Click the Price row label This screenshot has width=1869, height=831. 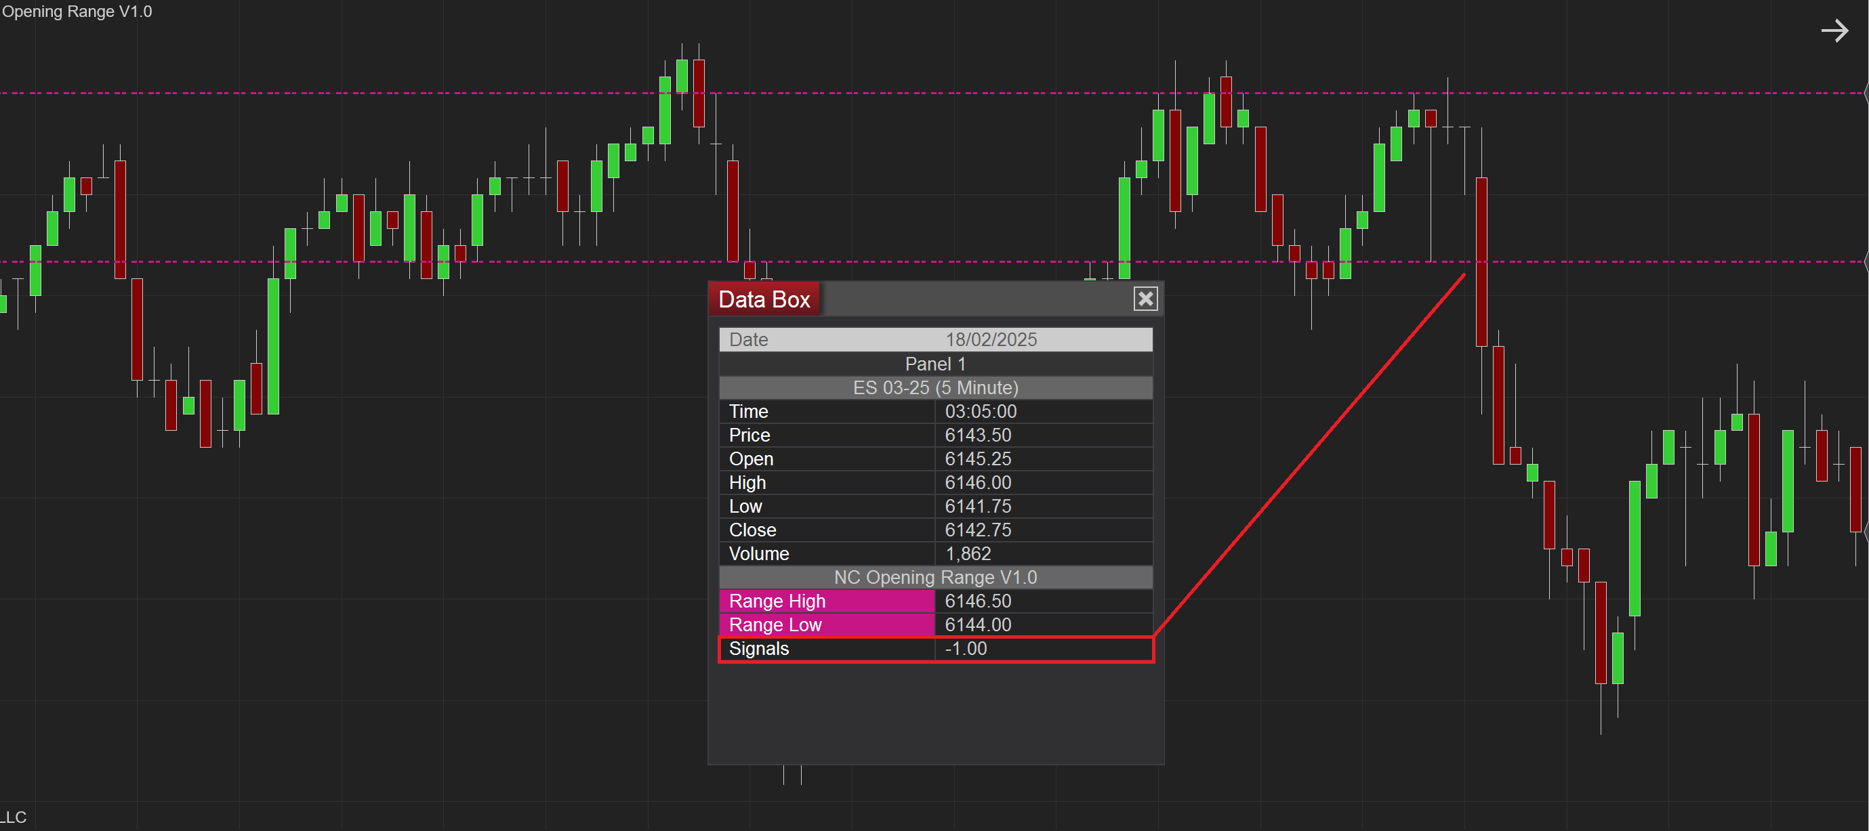[x=749, y=435]
